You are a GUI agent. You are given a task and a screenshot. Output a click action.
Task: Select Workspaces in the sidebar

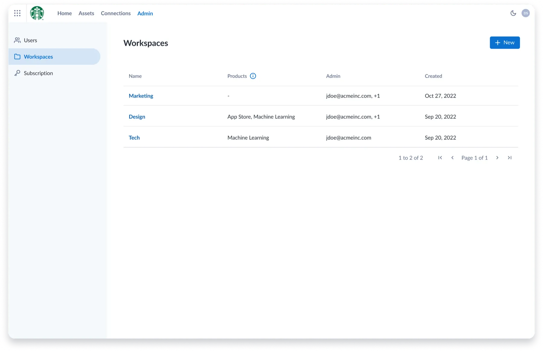tap(54, 57)
